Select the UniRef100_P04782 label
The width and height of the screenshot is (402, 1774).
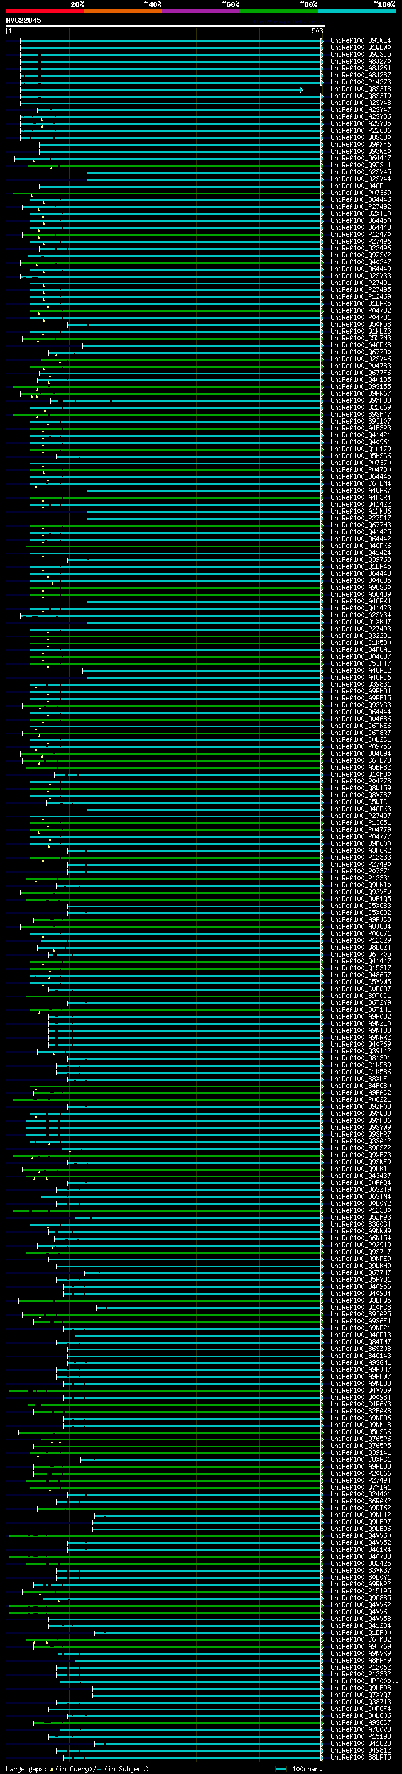click(360, 311)
